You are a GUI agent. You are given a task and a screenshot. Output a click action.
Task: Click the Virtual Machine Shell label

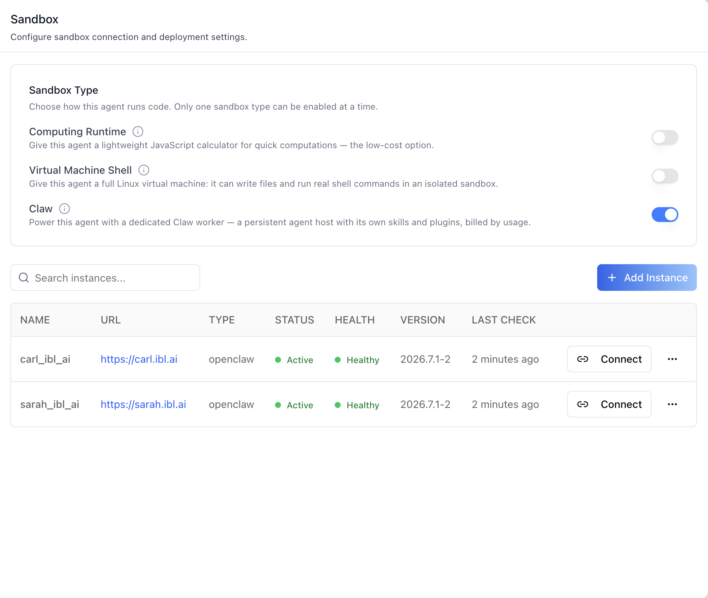[x=80, y=170]
